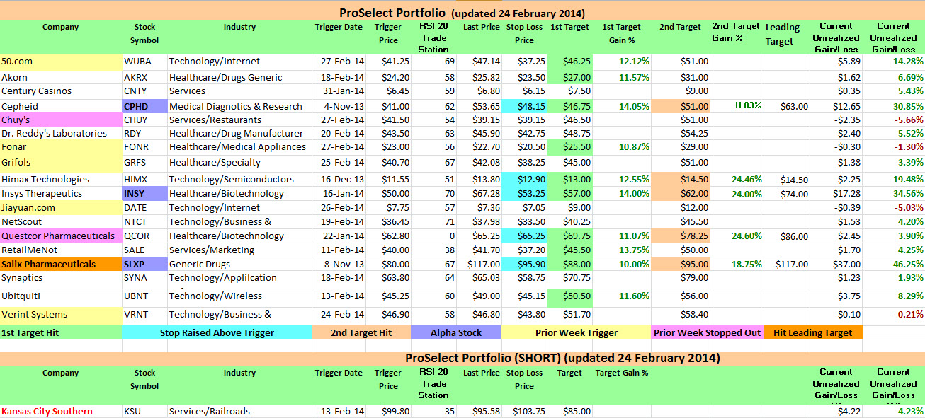Viewport: 925px width, 418px height.
Task: Click the 1st Target Hit legend cell
Action: pyautogui.click(x=61, y=332)
